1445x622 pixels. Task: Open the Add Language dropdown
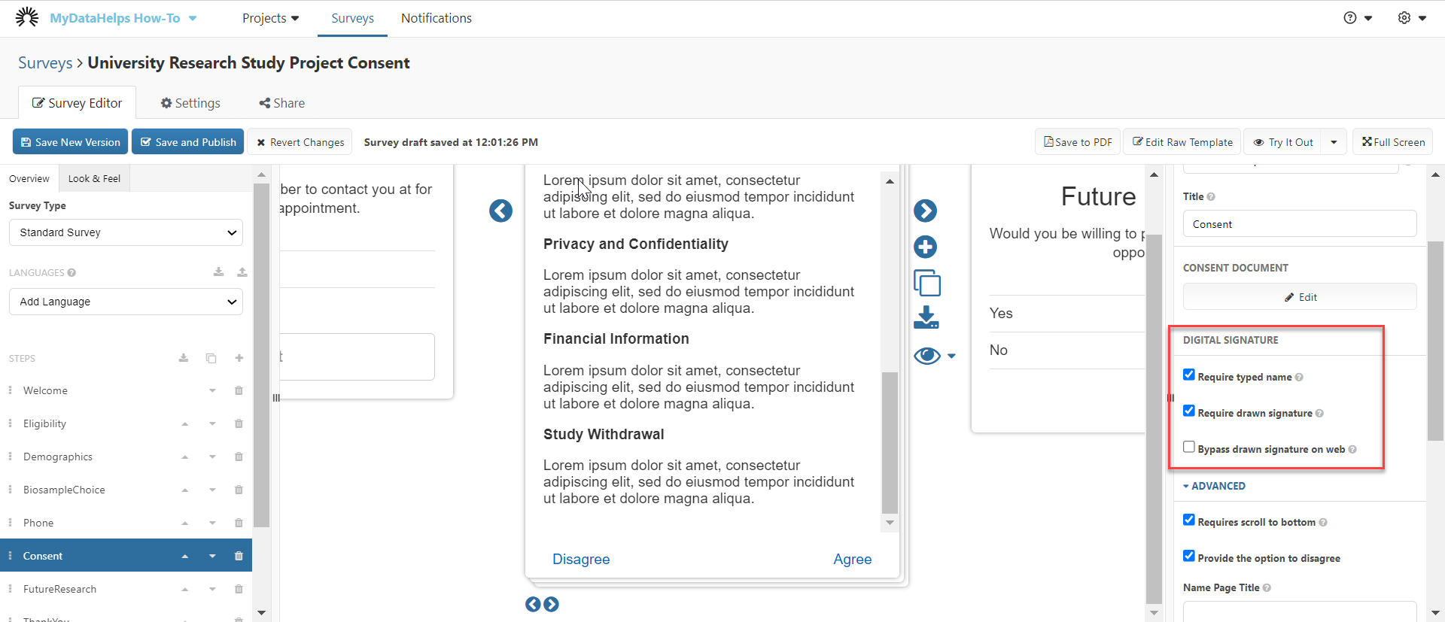pos(126,302)
